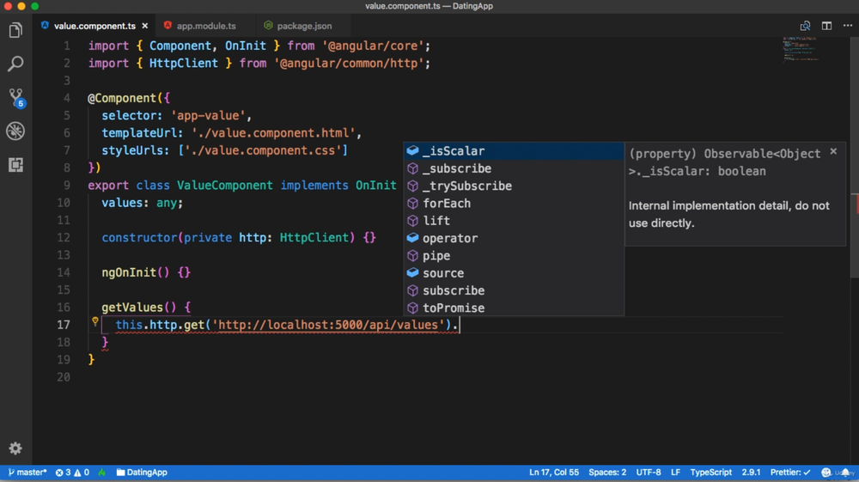Click TypeScript version 2.9.1
The height and width of the screenshot is (482, 859).
pos(751,473)
